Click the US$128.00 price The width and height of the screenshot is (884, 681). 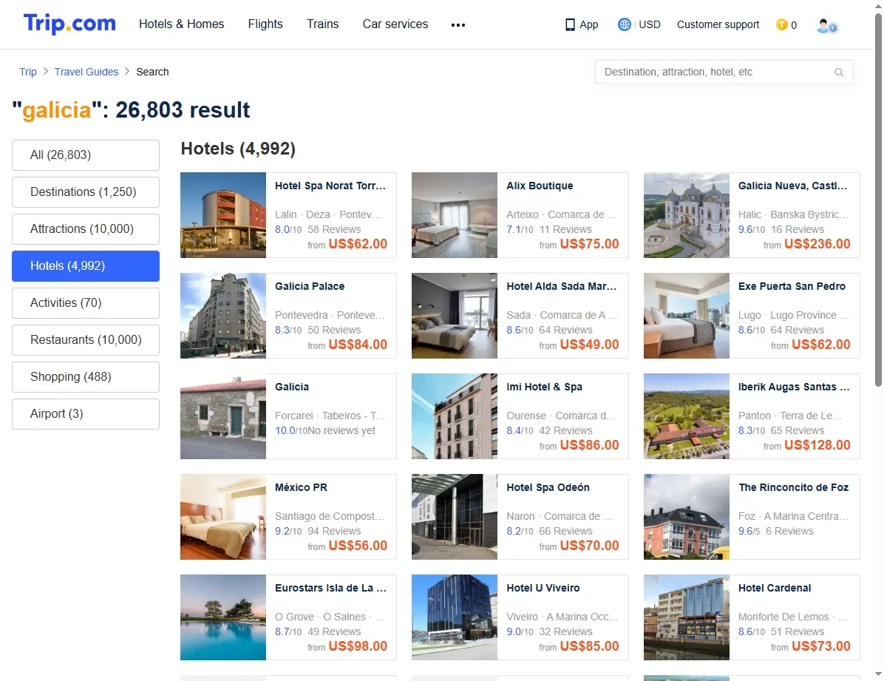point(817,444)
